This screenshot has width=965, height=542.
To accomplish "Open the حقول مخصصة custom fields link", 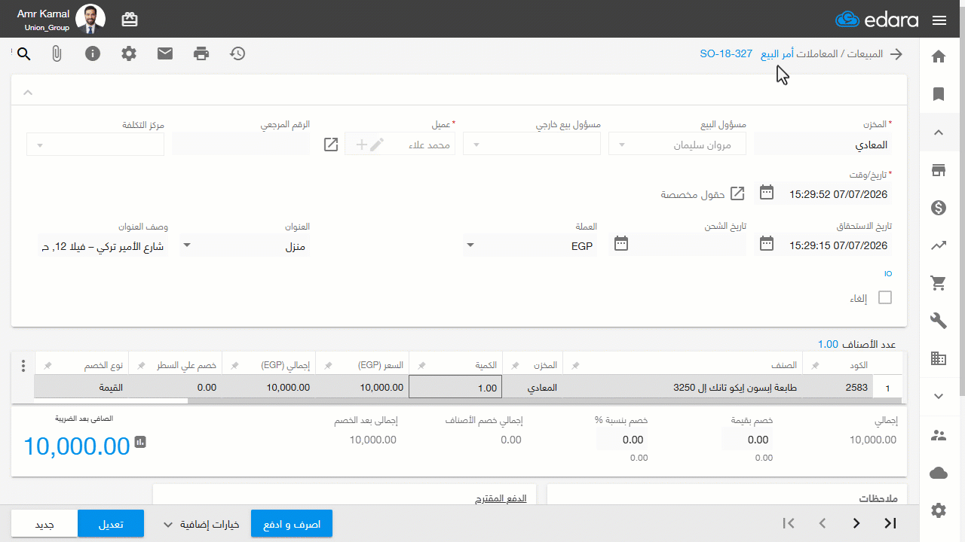I will [x=703, y=194].
